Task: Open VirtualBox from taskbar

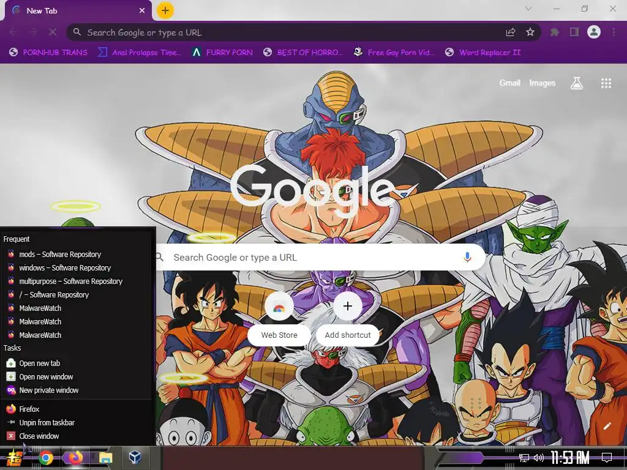Action: point(135,457)
